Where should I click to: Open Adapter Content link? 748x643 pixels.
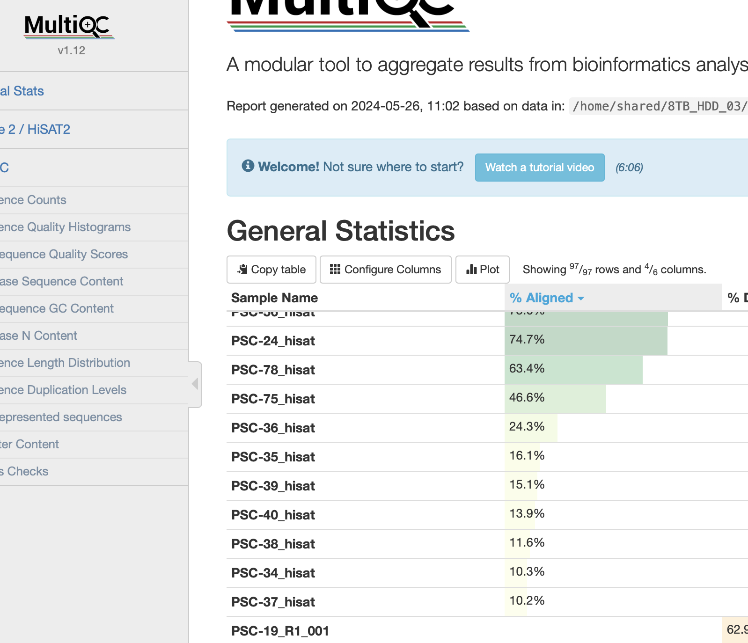pyautogui.click(x=29, y=444)
